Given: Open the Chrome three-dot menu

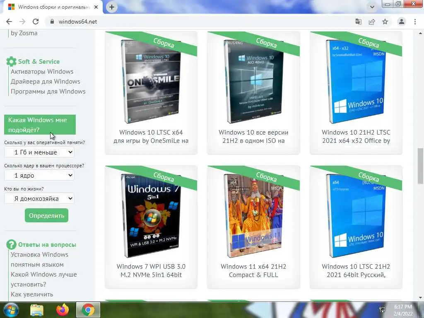Looking at the screenshot, I should (x=415, y=22).
